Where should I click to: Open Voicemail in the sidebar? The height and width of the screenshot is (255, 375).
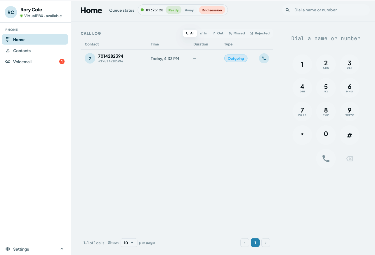(35, 62)
